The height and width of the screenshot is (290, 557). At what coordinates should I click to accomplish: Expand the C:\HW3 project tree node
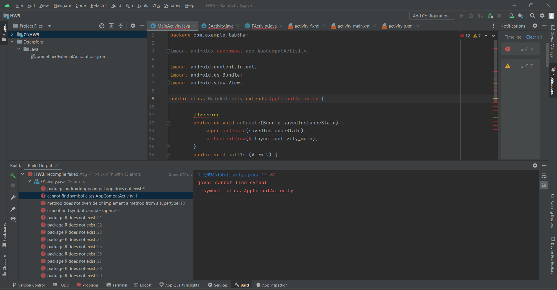click(12, 35)
